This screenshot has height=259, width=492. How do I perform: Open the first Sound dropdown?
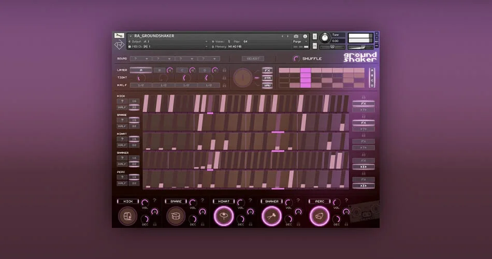(x=141, y=59)
